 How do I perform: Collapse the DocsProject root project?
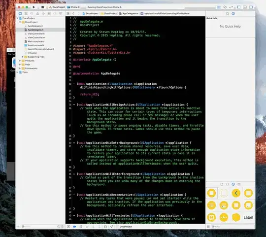coord(17,18)
